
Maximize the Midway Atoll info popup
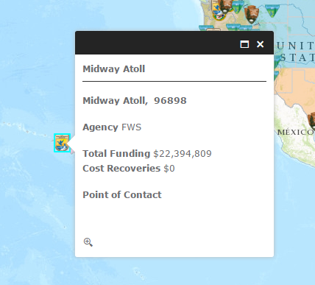pyautogui.click(x=244, y=44)
